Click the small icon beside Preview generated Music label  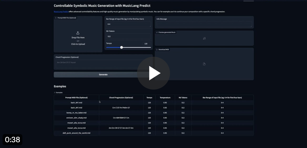157,32
